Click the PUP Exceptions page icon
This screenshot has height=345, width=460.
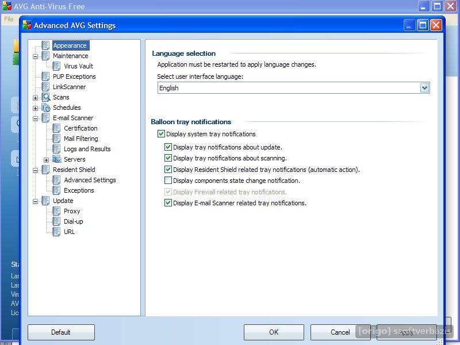click(45, 76)
